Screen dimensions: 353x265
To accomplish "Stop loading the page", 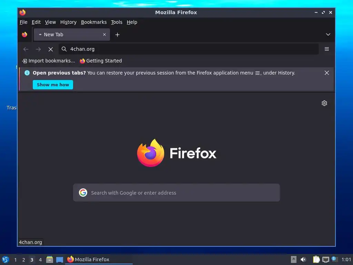I will pos(51,49).
